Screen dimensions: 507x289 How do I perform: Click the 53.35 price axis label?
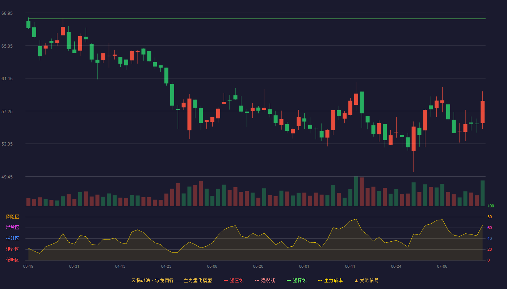[x=7, y=144]
